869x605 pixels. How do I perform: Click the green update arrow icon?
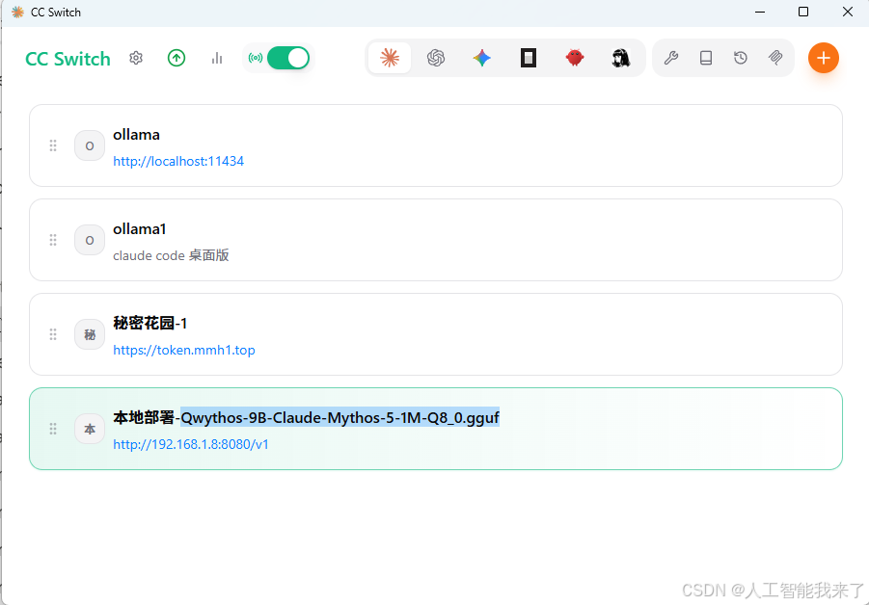tap(177, 58)
